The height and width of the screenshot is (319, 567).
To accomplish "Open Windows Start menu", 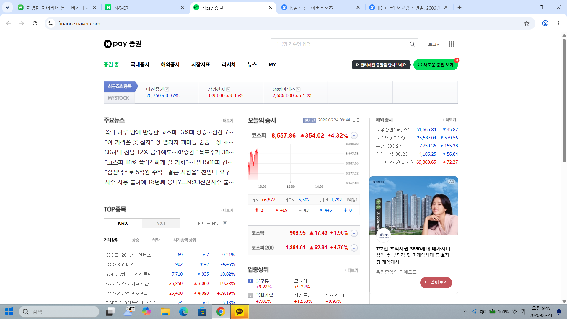I will [x=9, y=312].
